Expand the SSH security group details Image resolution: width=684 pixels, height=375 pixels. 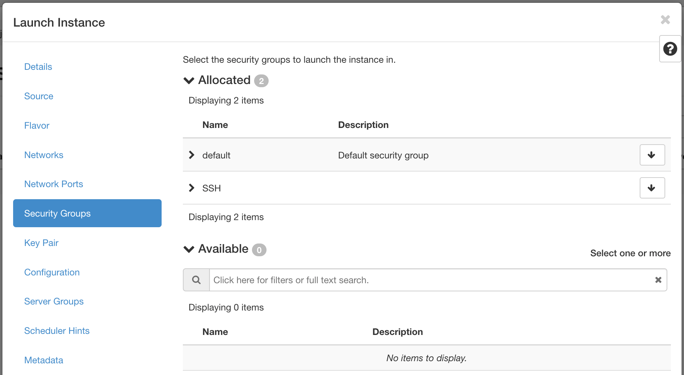tap(191, 188)
